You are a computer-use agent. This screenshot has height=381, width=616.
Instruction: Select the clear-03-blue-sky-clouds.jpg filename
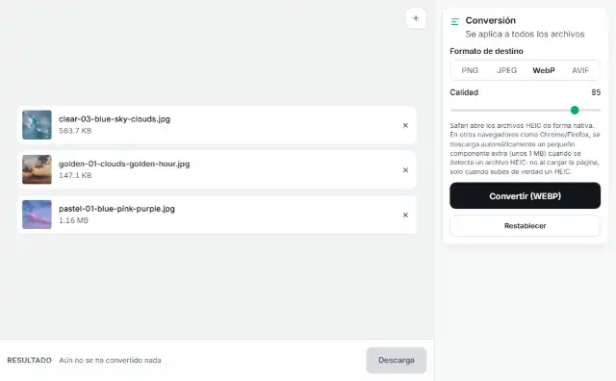click(115, 119)
